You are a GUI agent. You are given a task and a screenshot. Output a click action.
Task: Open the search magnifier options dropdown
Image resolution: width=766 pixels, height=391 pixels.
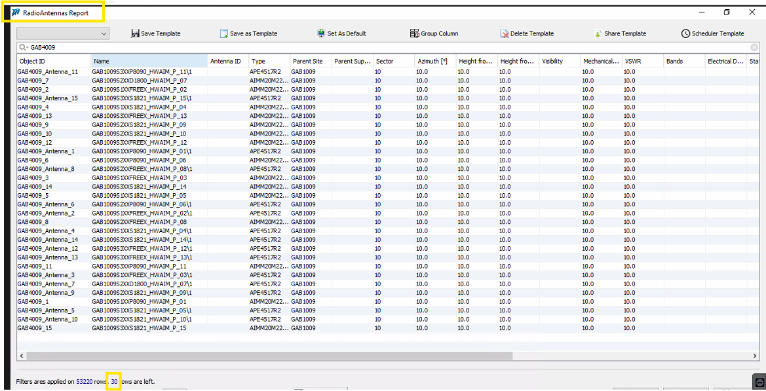[x=24, y=47]
